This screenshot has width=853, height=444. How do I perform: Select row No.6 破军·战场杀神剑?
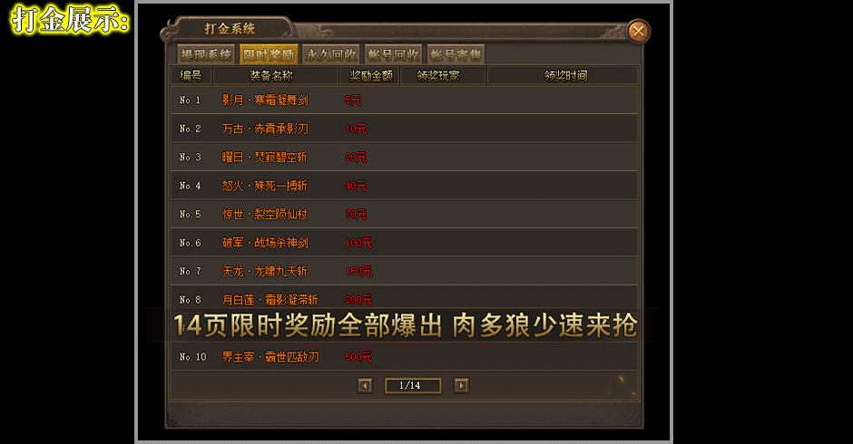click(x=404, y=242)
